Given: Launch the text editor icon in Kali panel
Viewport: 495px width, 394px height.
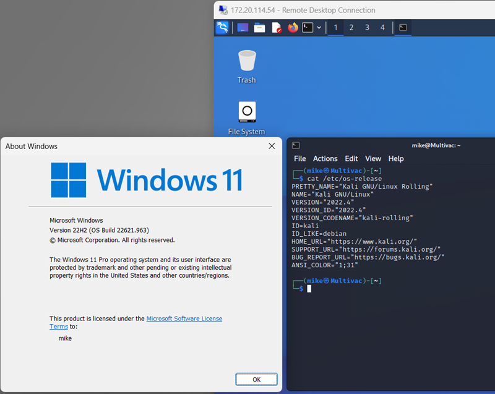Looking at the screenshot, I should 276,28.
